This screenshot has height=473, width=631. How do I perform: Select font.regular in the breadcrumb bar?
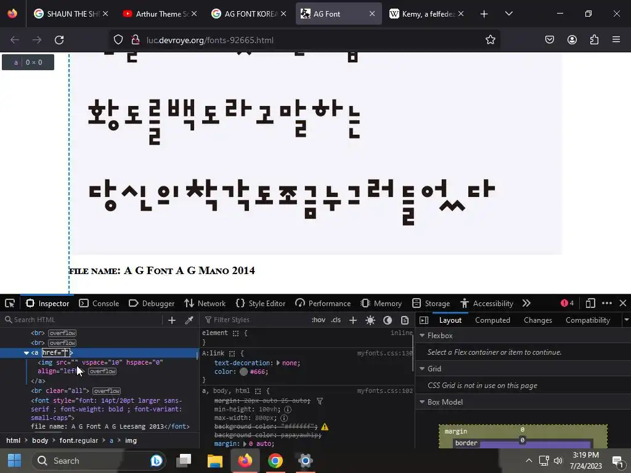78,440
